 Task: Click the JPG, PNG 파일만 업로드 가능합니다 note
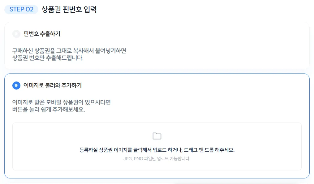157,159
